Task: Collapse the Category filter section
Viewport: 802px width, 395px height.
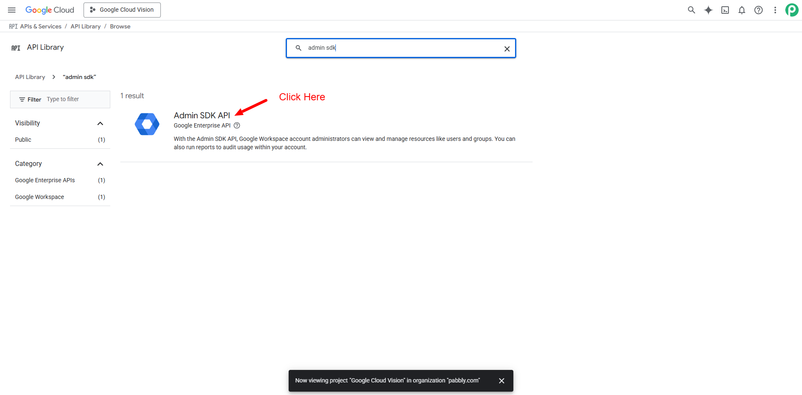Action: pos(100,164)
